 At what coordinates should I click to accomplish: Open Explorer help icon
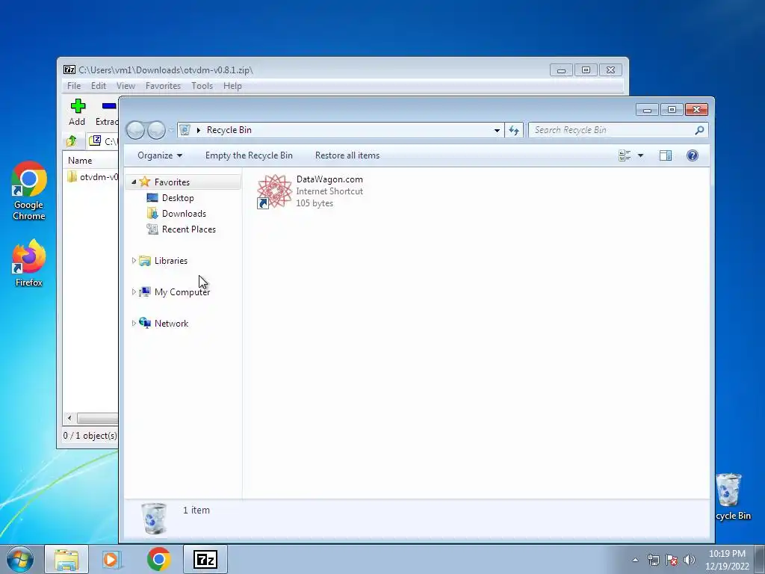[693, 155]
